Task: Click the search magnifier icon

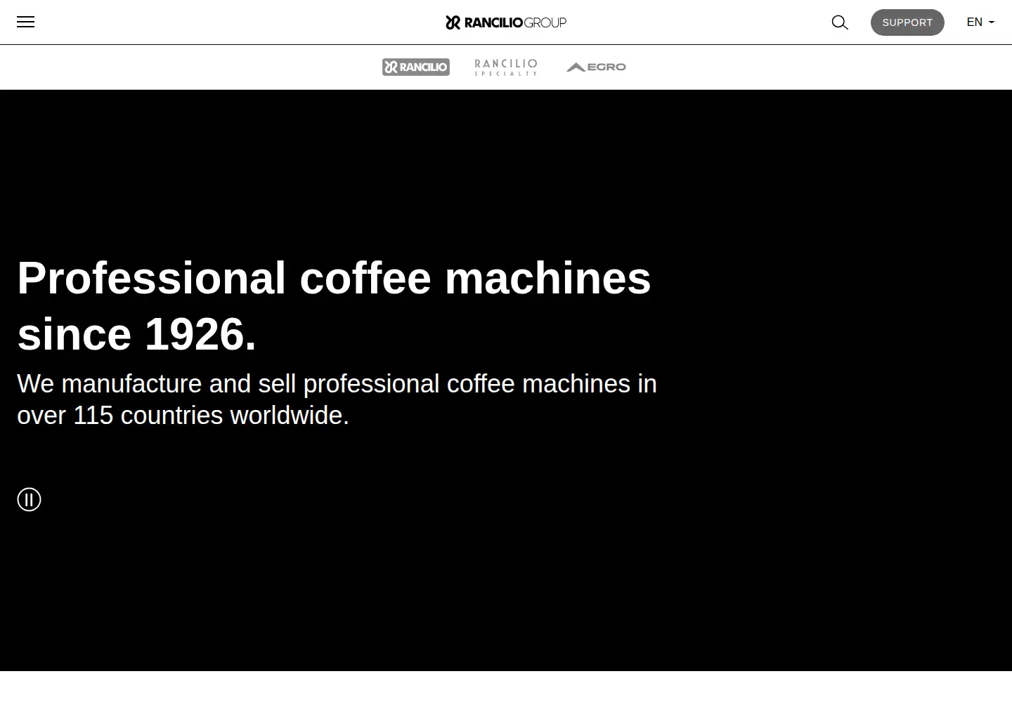Action: [x=840, y=22]
